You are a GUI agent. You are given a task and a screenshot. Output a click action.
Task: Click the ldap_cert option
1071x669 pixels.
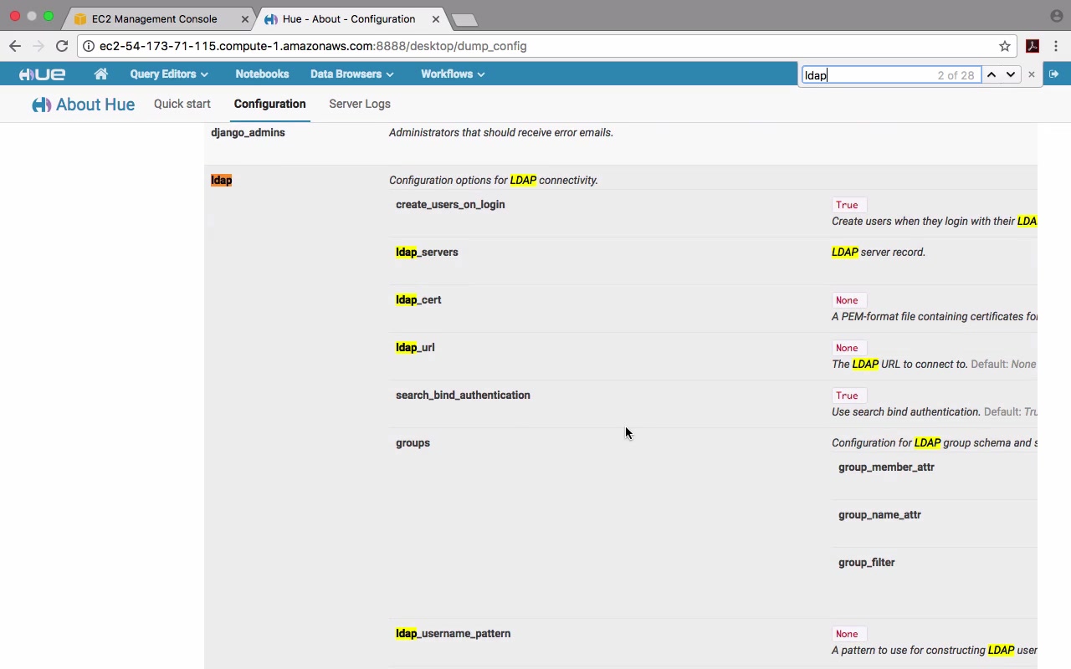pyautogui.click(x=418, y=299)
